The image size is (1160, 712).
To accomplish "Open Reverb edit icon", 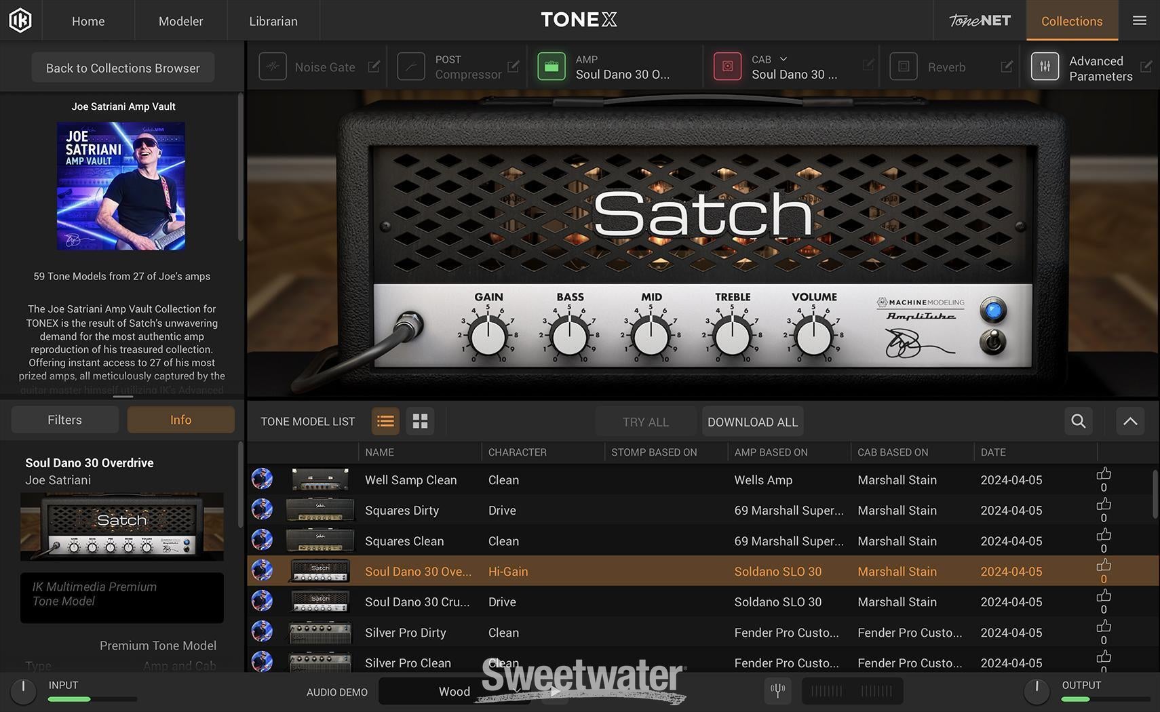I will tap(1007, 66).
